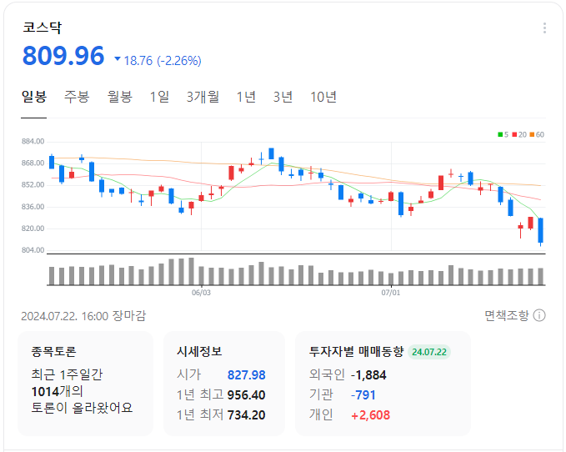566x452 pixels.
Task: Click the 884.00 price axis label
Action: [x=33, y=141]
